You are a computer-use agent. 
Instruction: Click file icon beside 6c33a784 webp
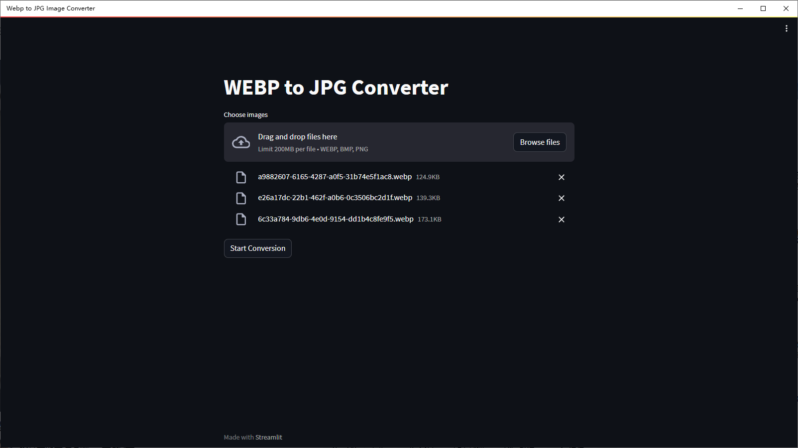click(x=241, y=219)
